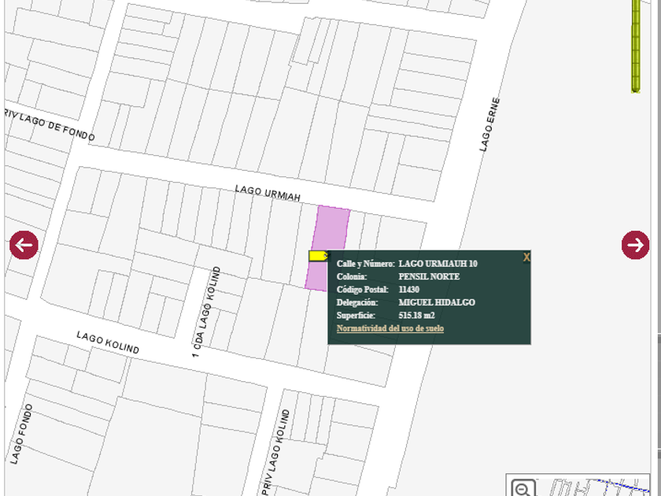The image size is (661, 496).
Task: Select the highlighted pink parcel
Action: click(x=331, y=230)
